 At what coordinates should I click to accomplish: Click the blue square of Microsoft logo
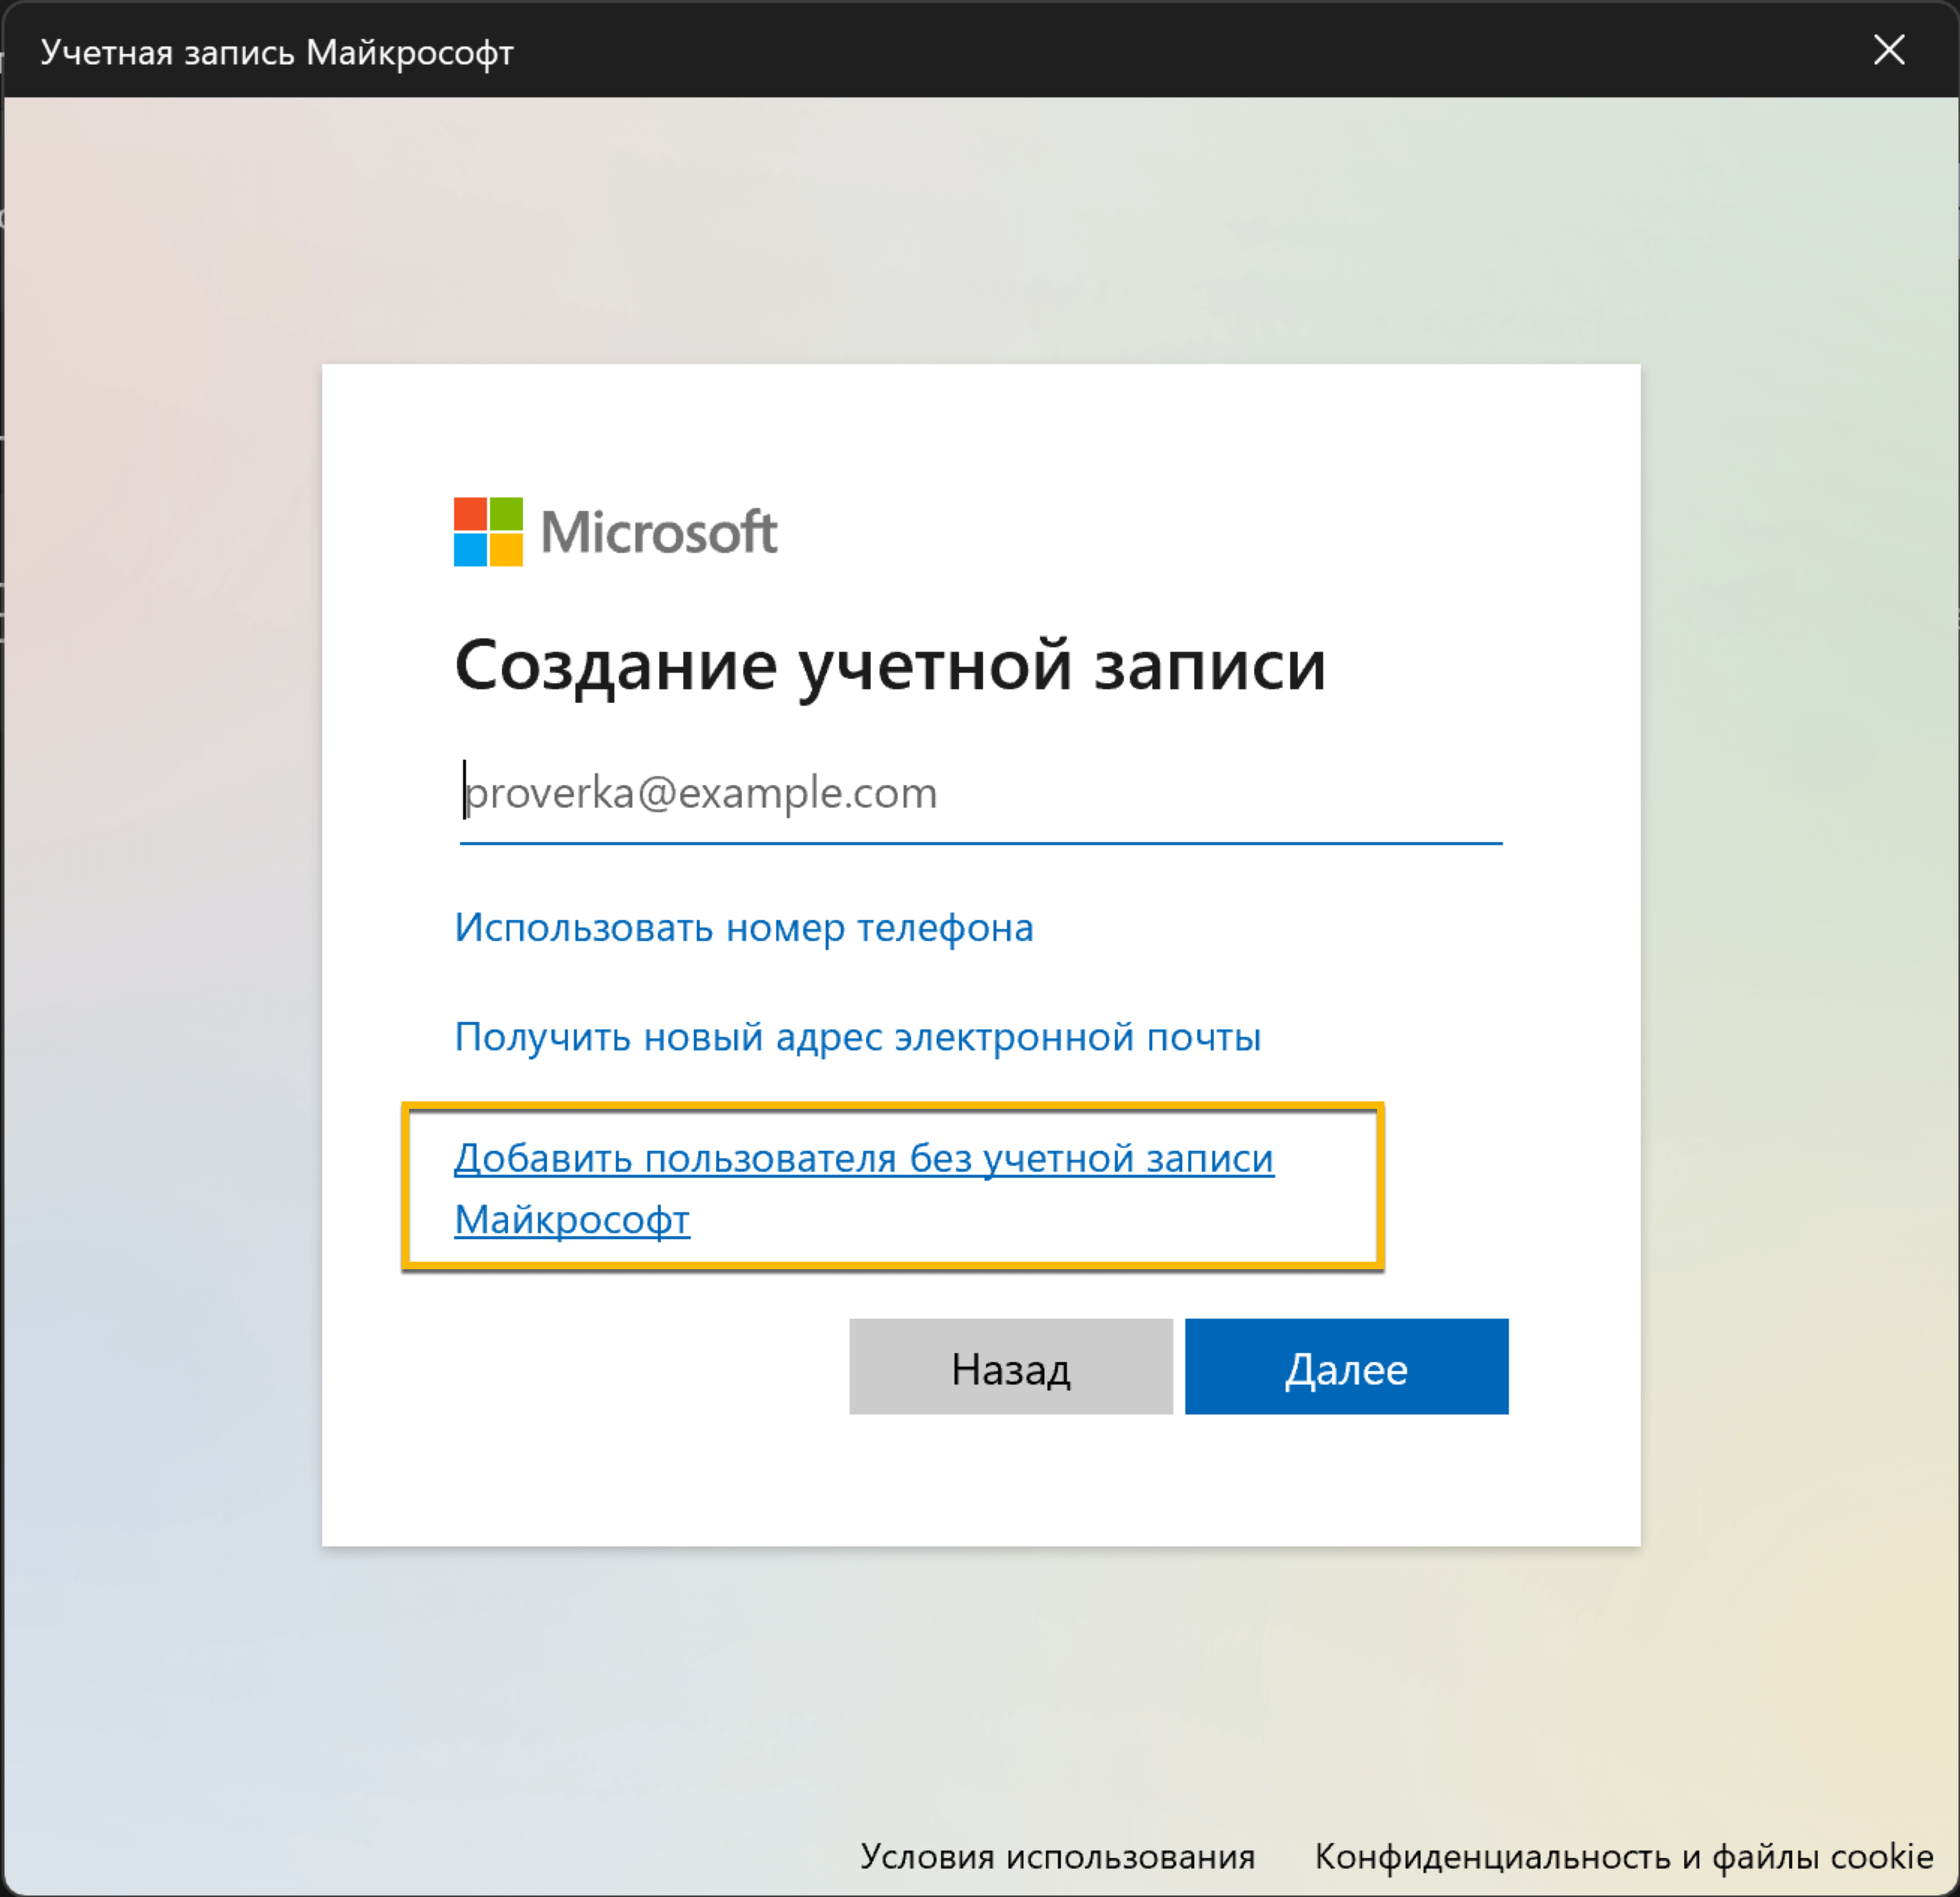(470, 550)
